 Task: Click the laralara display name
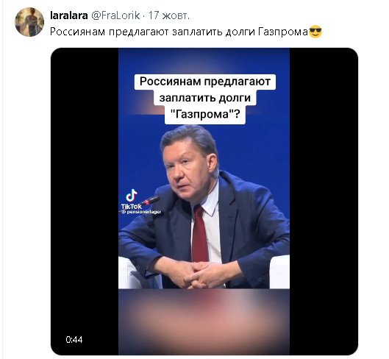pyautogui.click(x=68, y=15)
